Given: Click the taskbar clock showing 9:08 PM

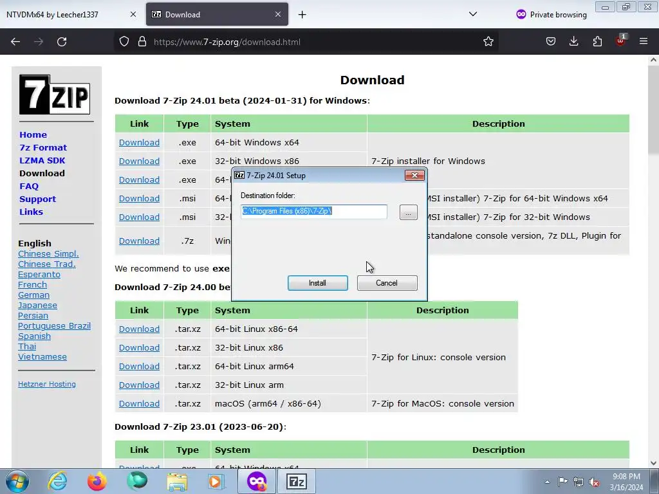Looking at the screenshot, I should 626,481.
